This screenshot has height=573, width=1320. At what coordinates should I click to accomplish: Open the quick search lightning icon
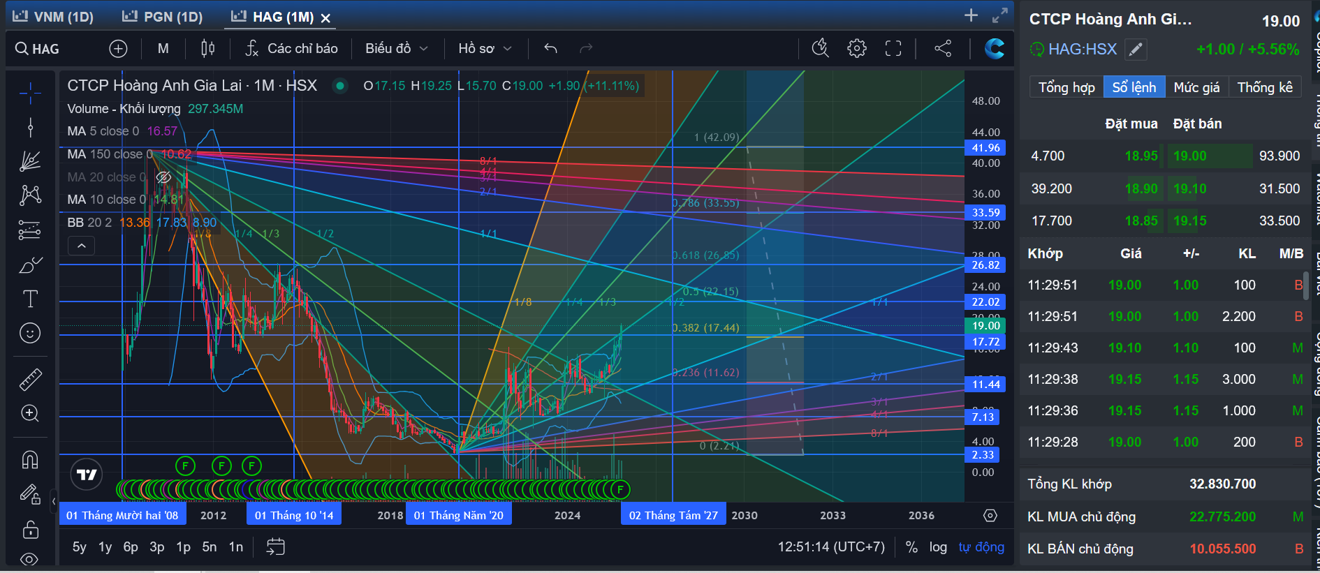coord(820,48)
